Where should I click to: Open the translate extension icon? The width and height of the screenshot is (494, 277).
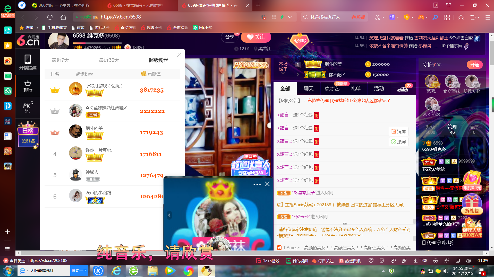click(x=392, y=17)
